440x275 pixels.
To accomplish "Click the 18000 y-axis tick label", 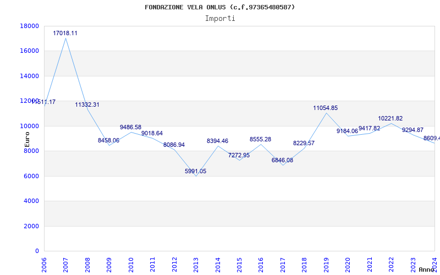I will point(30,26).
